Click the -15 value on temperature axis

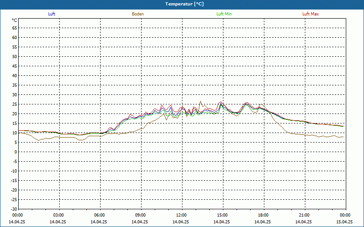[x=14, y=180]
